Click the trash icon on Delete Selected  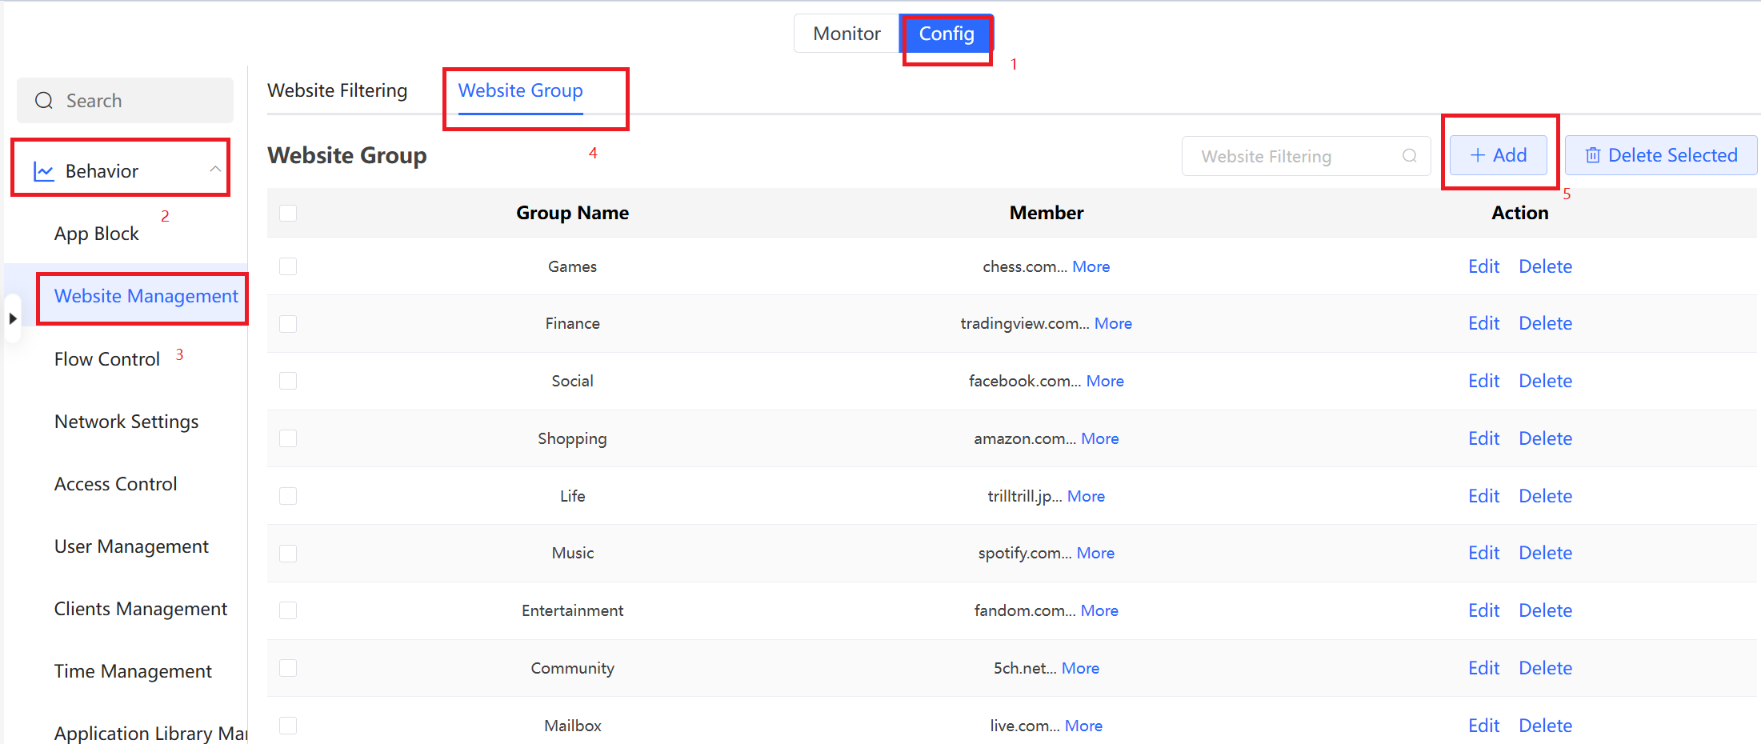coord(1592,156)
